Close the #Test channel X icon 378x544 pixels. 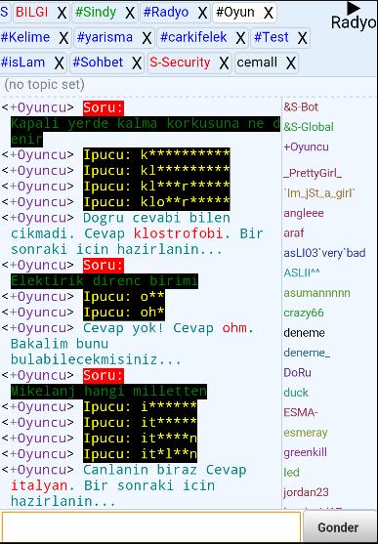(303, 38)
